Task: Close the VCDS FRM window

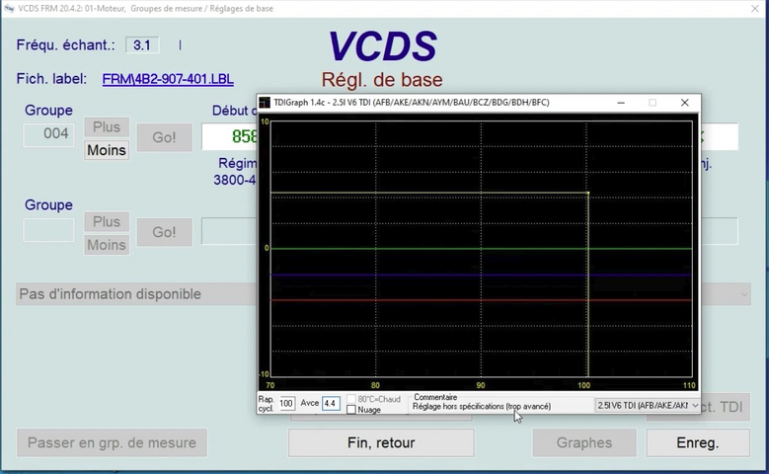Action: [x=755, y=8]
